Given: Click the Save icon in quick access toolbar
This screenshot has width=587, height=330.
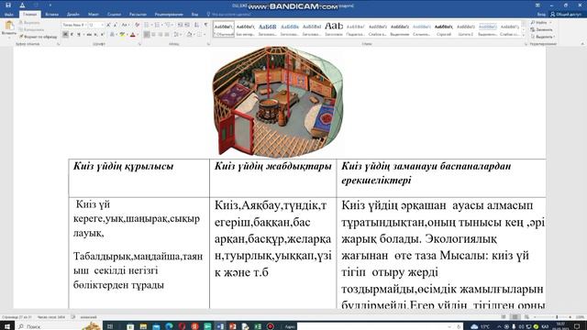Looking at the screenshot, I should 8,5.
